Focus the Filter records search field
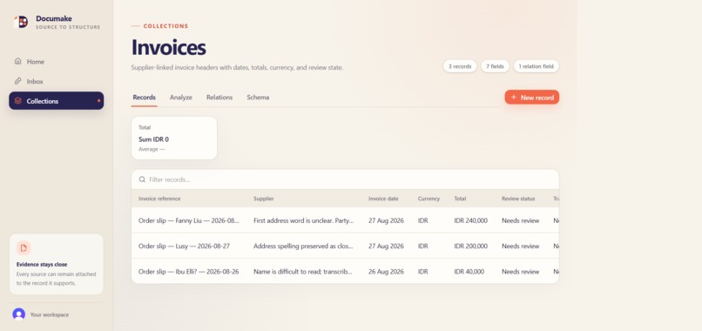The height and width of the screenshot is (331, 702). coord(345,179)
